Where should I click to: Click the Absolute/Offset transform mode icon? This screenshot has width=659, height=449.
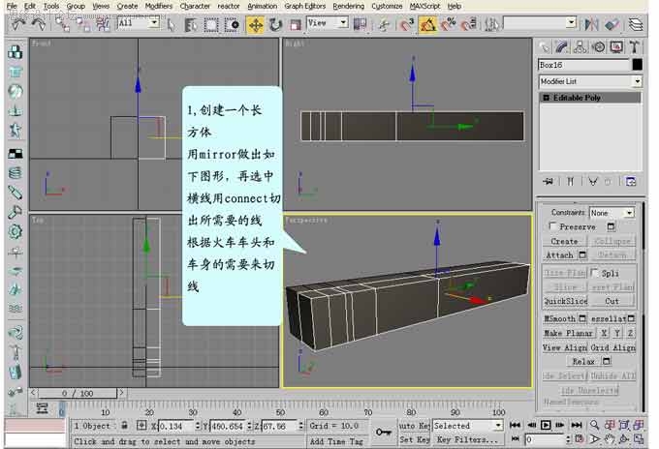141,426
